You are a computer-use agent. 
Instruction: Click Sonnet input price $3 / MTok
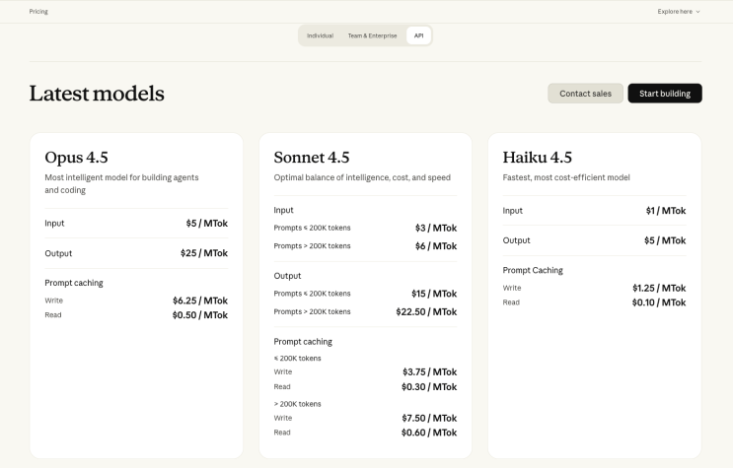coord(436,228)
